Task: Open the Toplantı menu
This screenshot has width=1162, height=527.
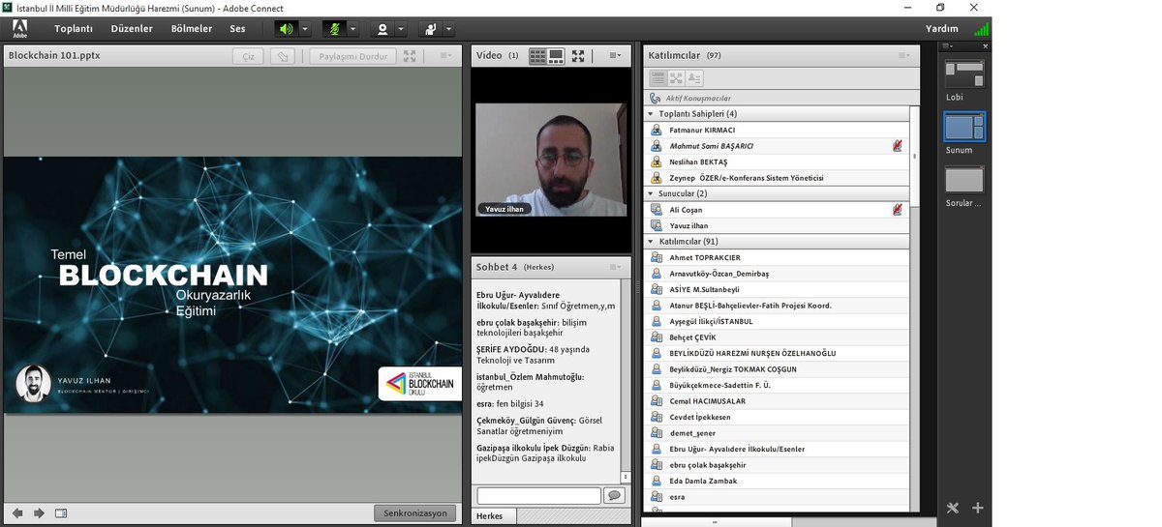Action: pos(74,29)
